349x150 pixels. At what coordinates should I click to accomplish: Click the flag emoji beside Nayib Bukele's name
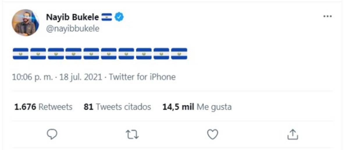(x=107, y=17)
